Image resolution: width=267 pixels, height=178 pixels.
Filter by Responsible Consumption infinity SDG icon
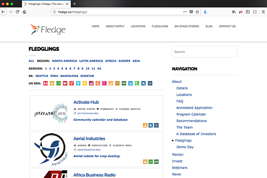coord(117,83)
